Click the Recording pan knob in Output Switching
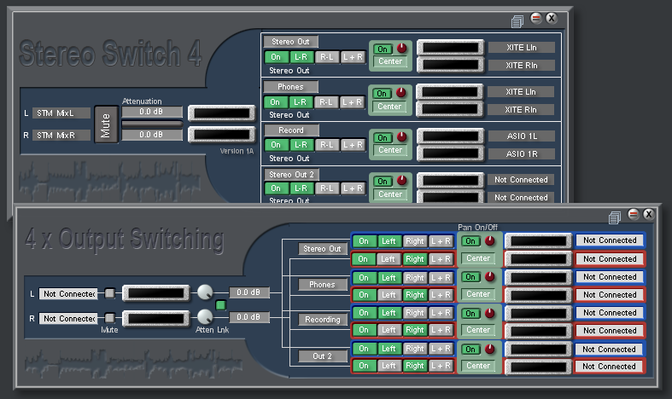Viewport: 672px width, 399px height. point(489,313)
